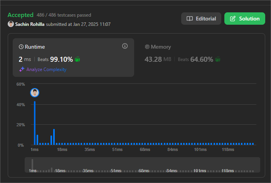This screenshot has height=183, width=271.
Task: Click the Memory chip icon
Action: [147, 47]
